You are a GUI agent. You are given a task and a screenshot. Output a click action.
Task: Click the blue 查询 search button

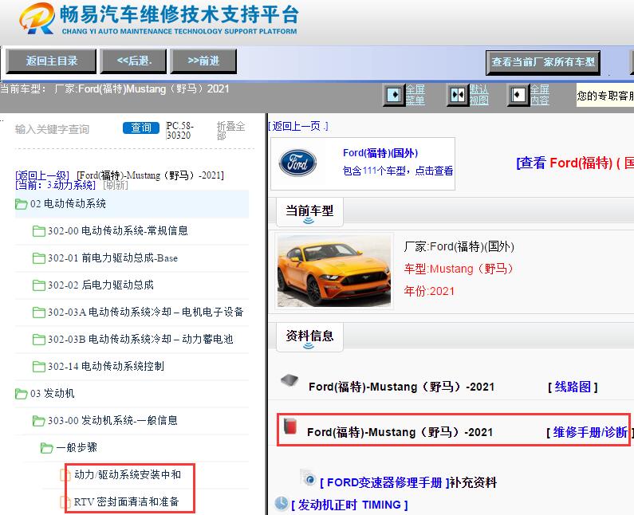click(x=141, y=128)
